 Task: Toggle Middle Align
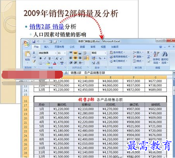click(x=75, y=53)
